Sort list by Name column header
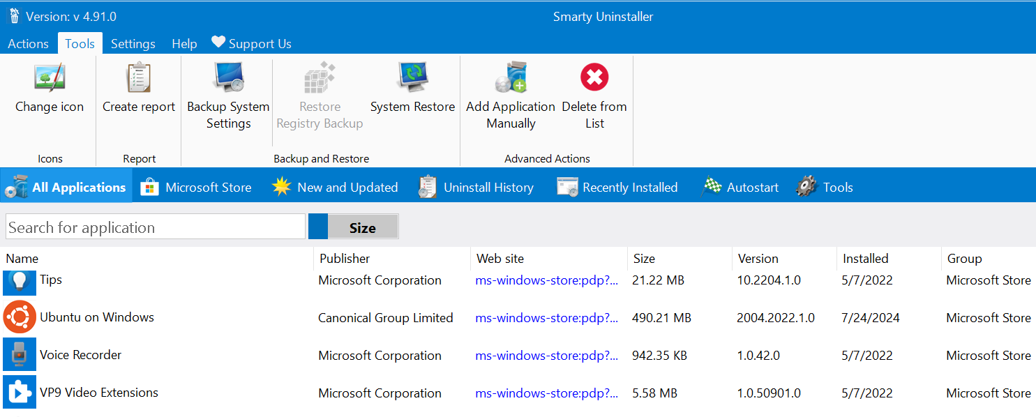Image resolution: width=1036 pixels, height=417 pixels. tap(22, 259)
